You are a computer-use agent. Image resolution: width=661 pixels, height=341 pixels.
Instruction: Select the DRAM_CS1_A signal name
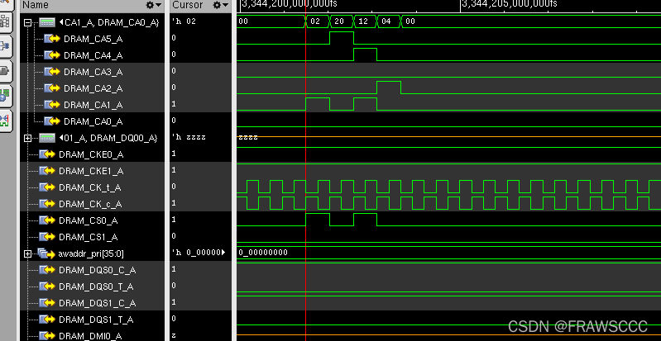[88, 237]
